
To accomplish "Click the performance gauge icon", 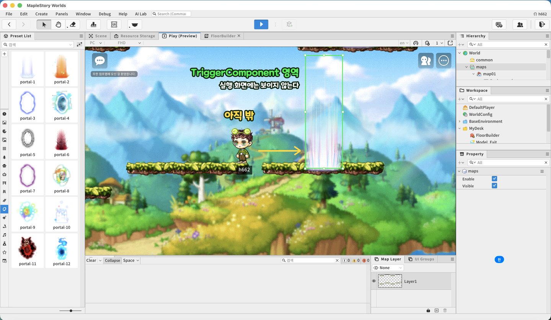I will pos(416,43).
